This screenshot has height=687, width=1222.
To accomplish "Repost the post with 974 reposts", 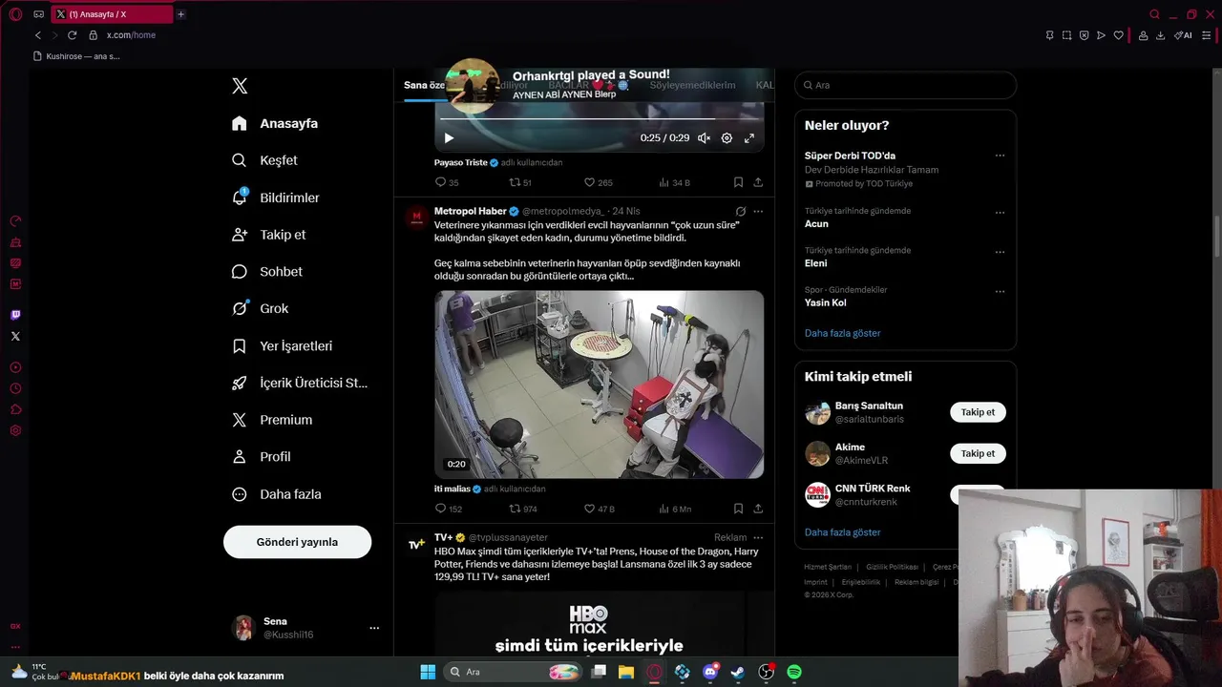I will point(523,509).
